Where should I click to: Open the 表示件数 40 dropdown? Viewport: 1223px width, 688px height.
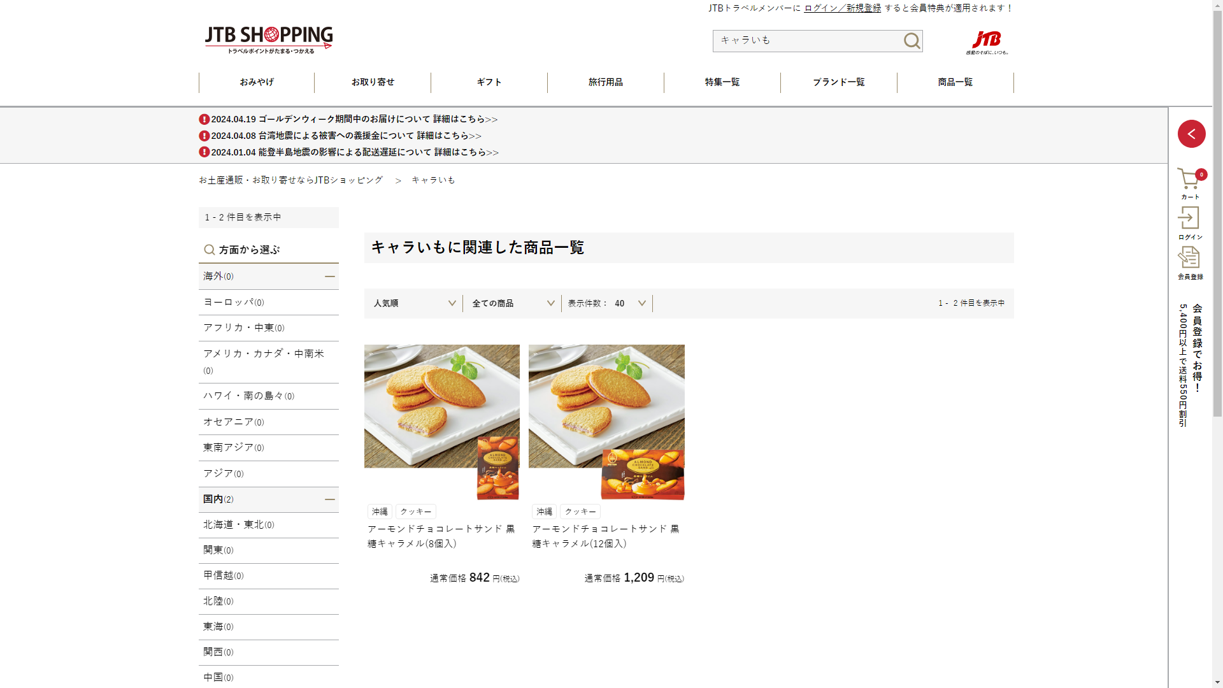pos(607,303)
